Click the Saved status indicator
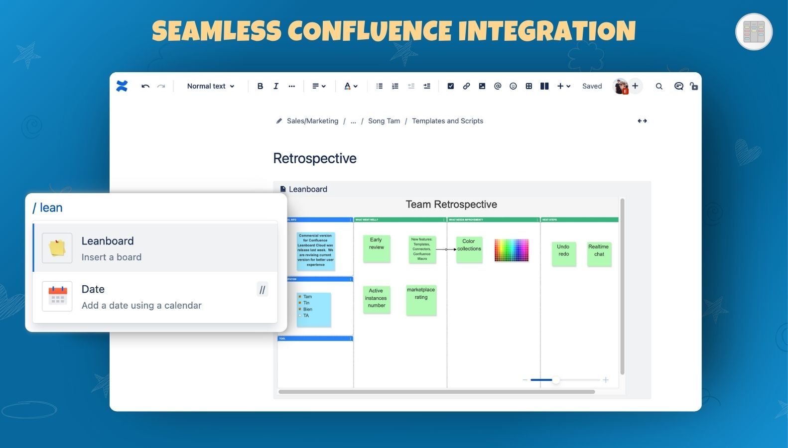The height and width of the screenshot is (448, 788). coord(592,86)
